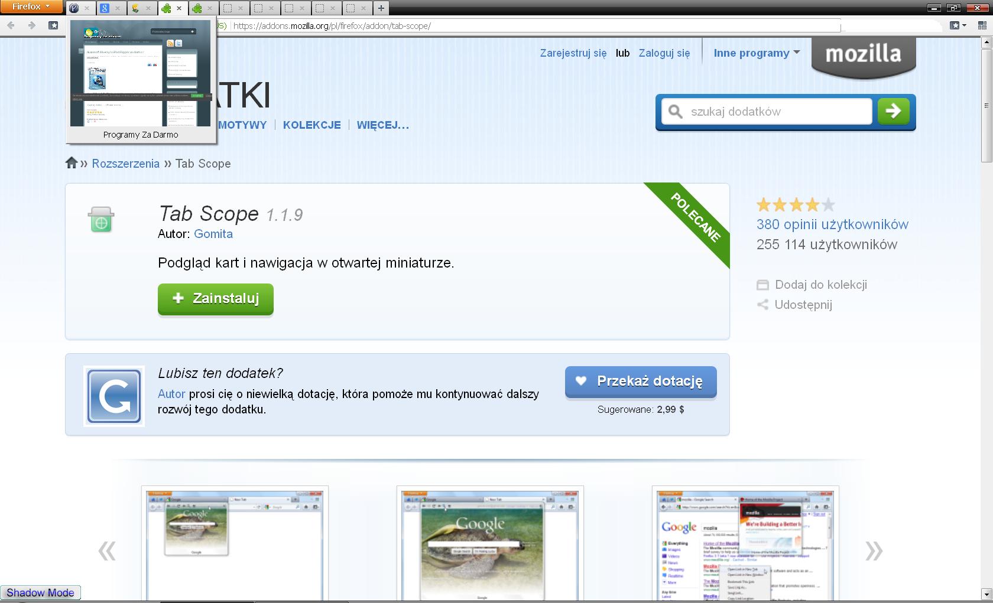The image size is (993, 603).
Task: Close the active Tab Scope tab
Action: [x=179, y=8]
